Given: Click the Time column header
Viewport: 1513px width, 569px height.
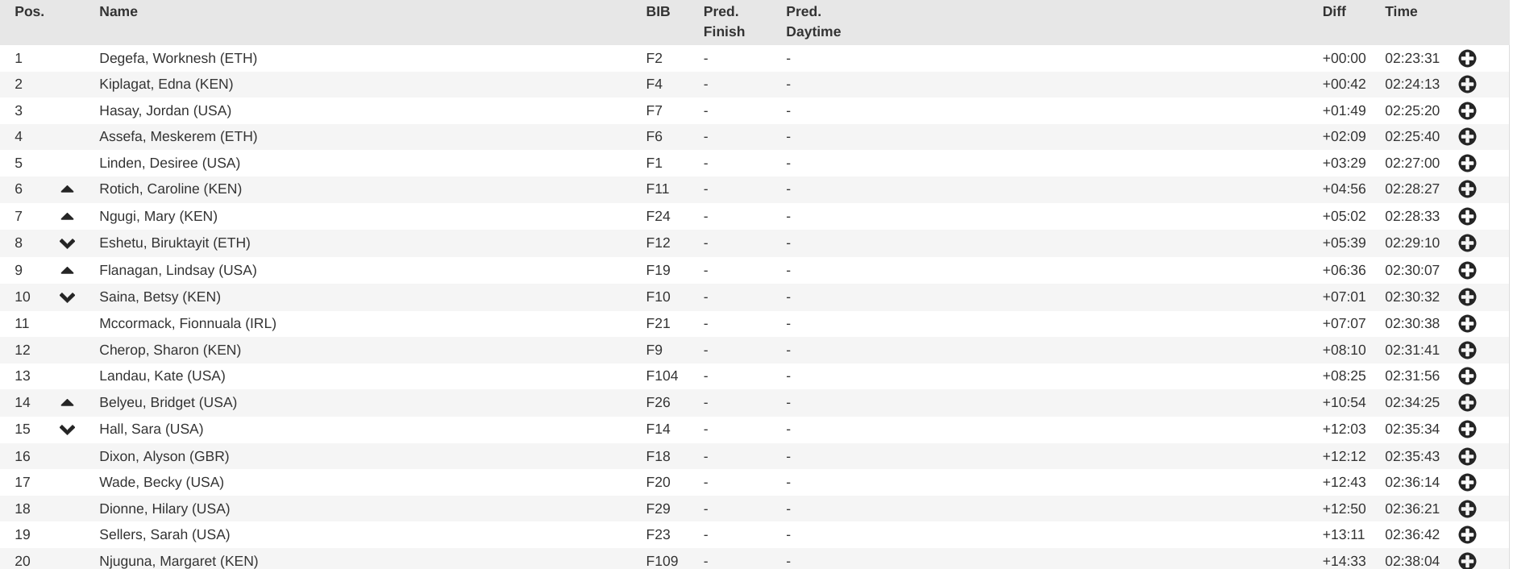Looking at the screenshot, I should 1401,11.
